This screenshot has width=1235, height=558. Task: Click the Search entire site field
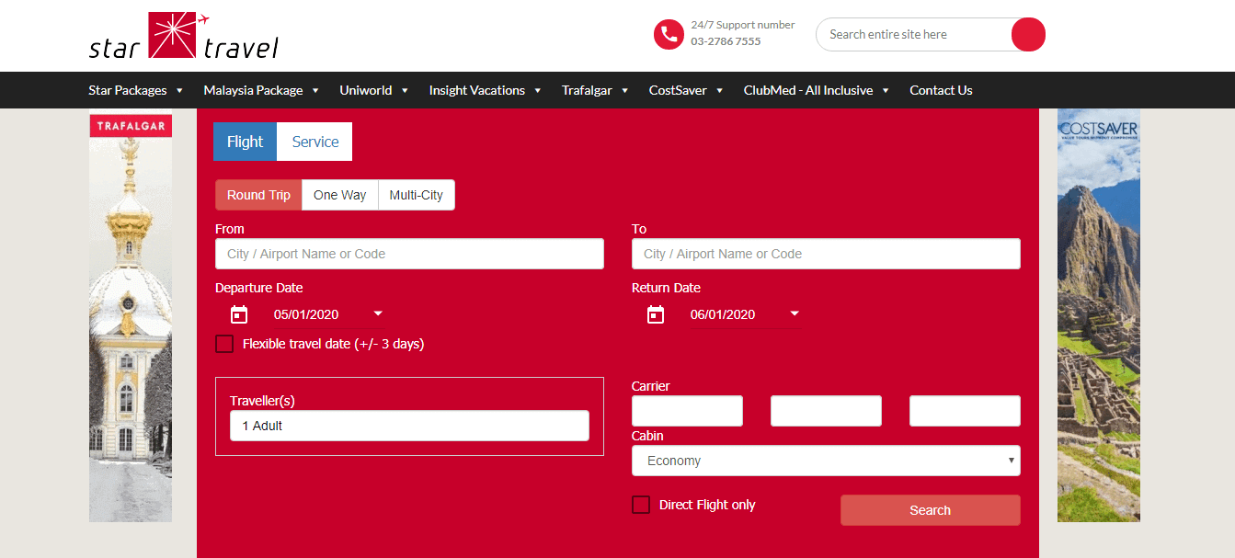pos(913,35)
